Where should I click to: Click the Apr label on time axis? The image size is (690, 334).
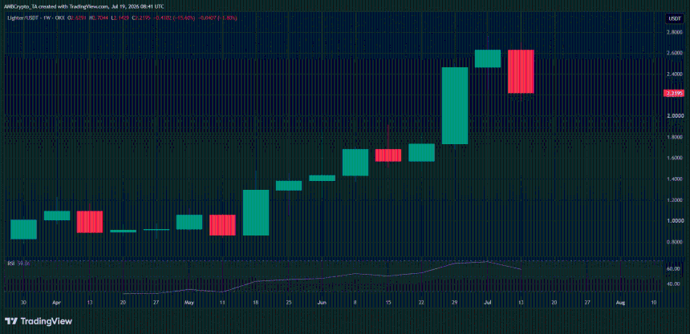[56, 302]
